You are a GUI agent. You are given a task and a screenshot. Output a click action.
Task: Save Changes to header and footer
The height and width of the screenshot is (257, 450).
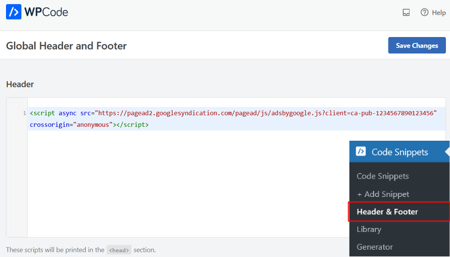click(417, 46)
